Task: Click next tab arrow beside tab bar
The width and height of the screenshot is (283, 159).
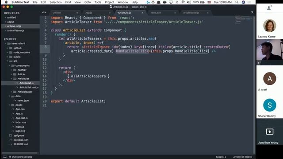Action: click(x=45, y=12)
